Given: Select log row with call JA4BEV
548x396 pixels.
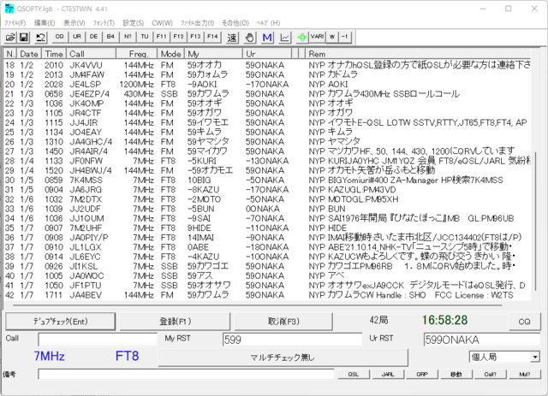Looking at the screenshot, I should tap(267, 295).
